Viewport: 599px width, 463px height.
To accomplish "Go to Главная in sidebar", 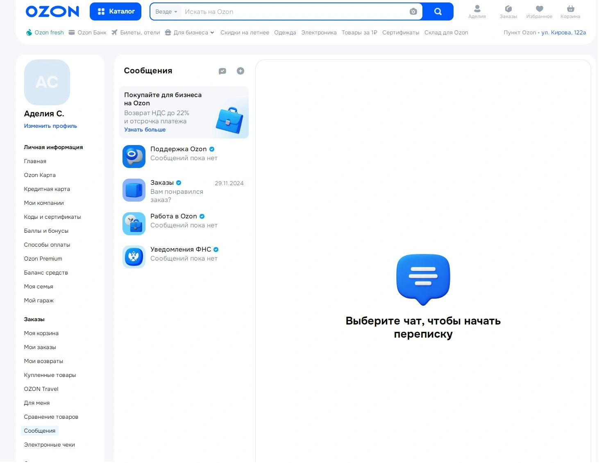I will click(35, 161).
